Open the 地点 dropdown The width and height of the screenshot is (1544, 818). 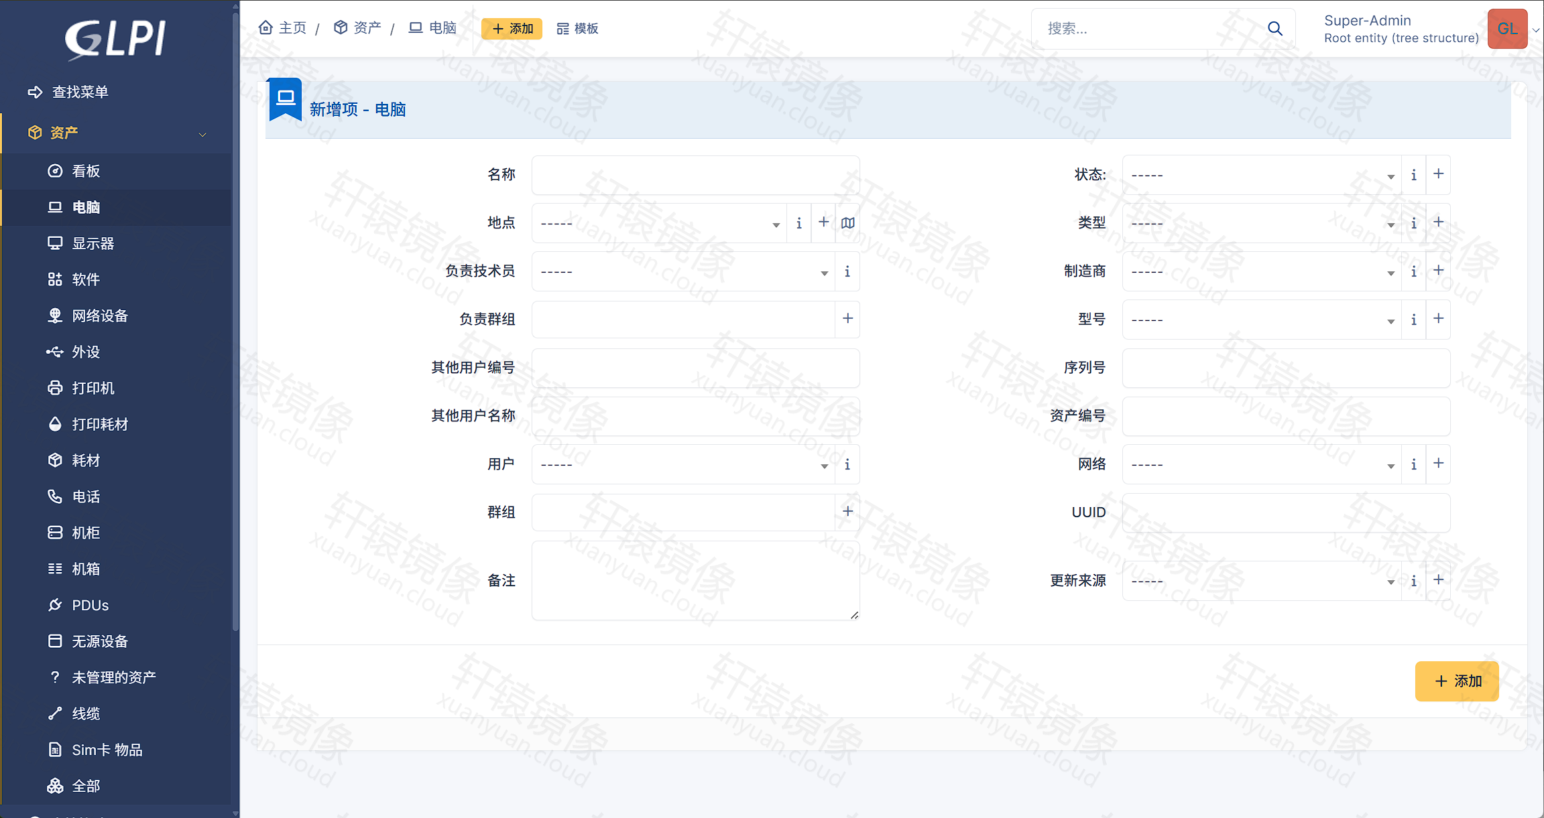pyautogui.click(x=659, y=223)
